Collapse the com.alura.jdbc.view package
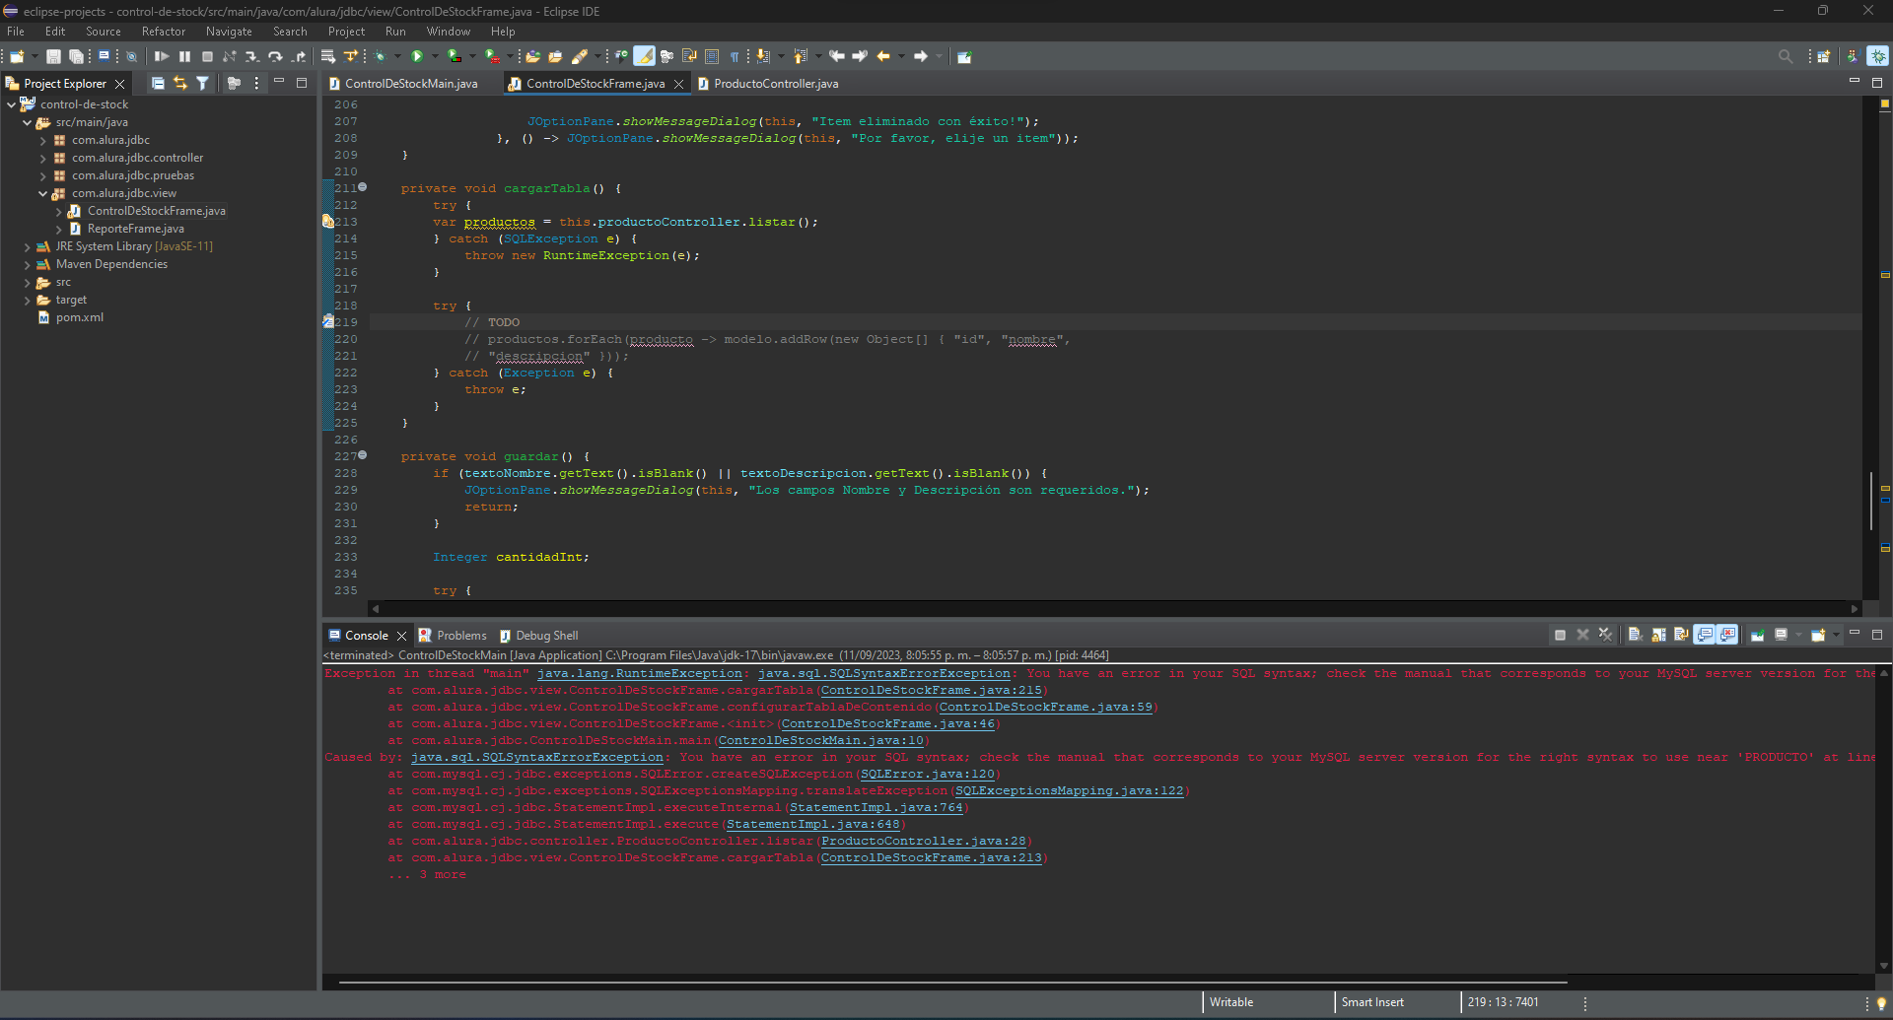The height and width of the screenshot is (1020, 1893). point(43,193)
